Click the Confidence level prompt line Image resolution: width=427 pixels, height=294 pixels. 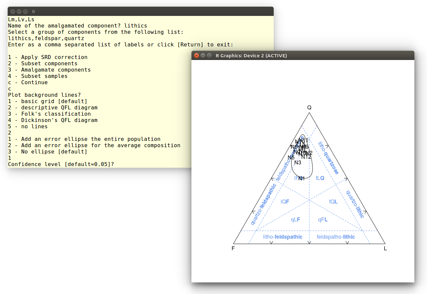tap(61, 164)
